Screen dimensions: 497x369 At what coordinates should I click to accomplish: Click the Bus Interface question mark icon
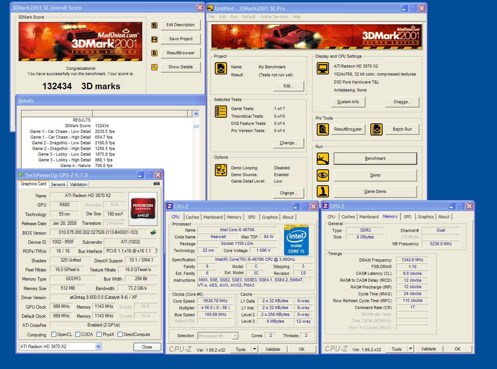[x=156, y=251]
